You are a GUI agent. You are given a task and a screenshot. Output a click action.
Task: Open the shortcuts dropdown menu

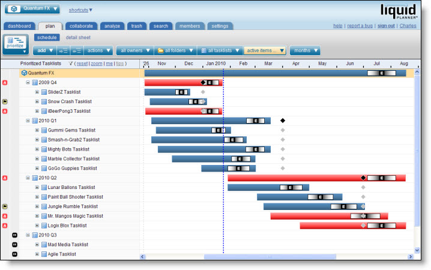80,10
